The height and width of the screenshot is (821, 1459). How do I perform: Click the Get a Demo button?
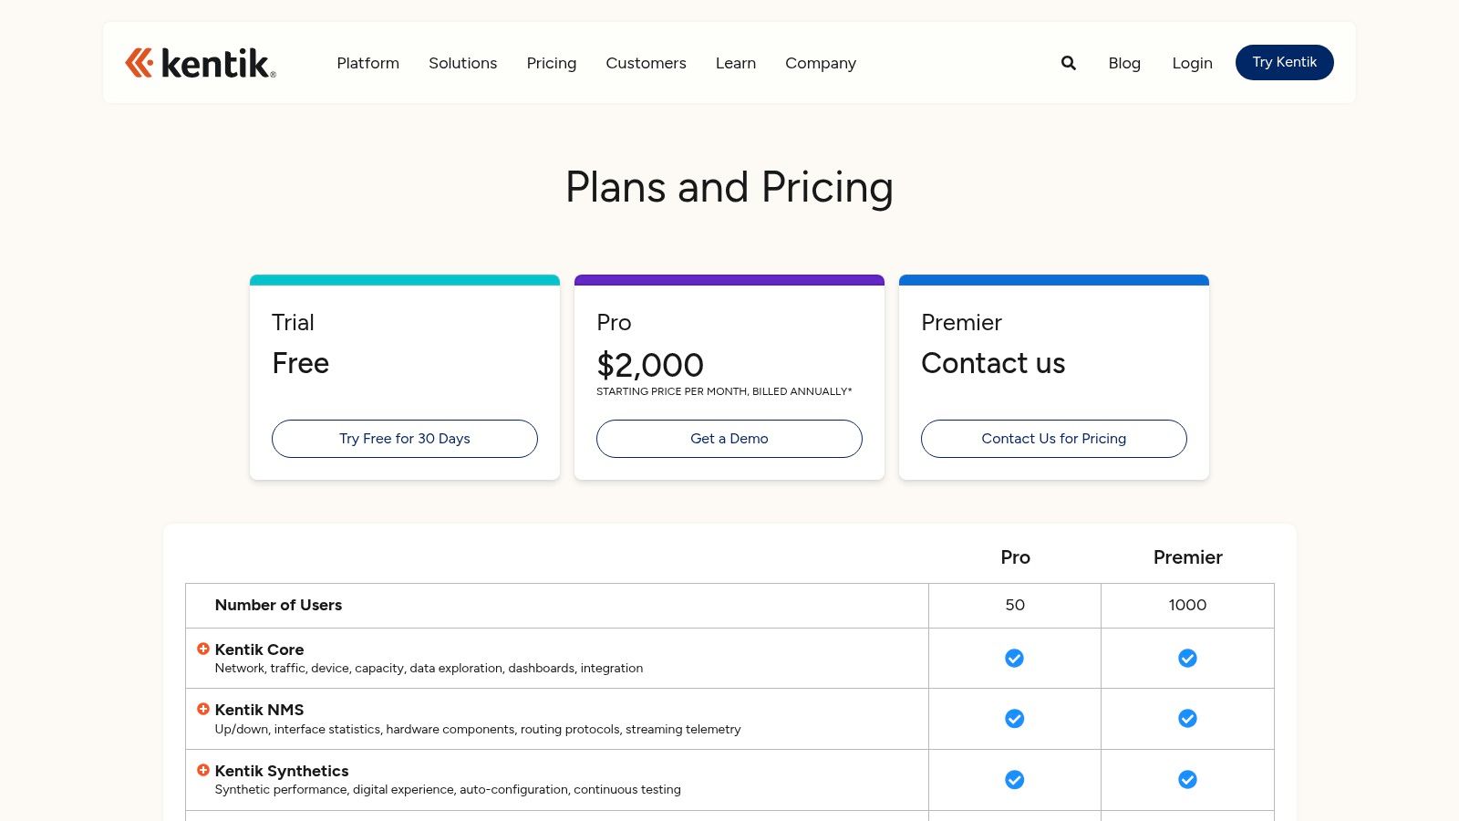click(x=729, y=439)
